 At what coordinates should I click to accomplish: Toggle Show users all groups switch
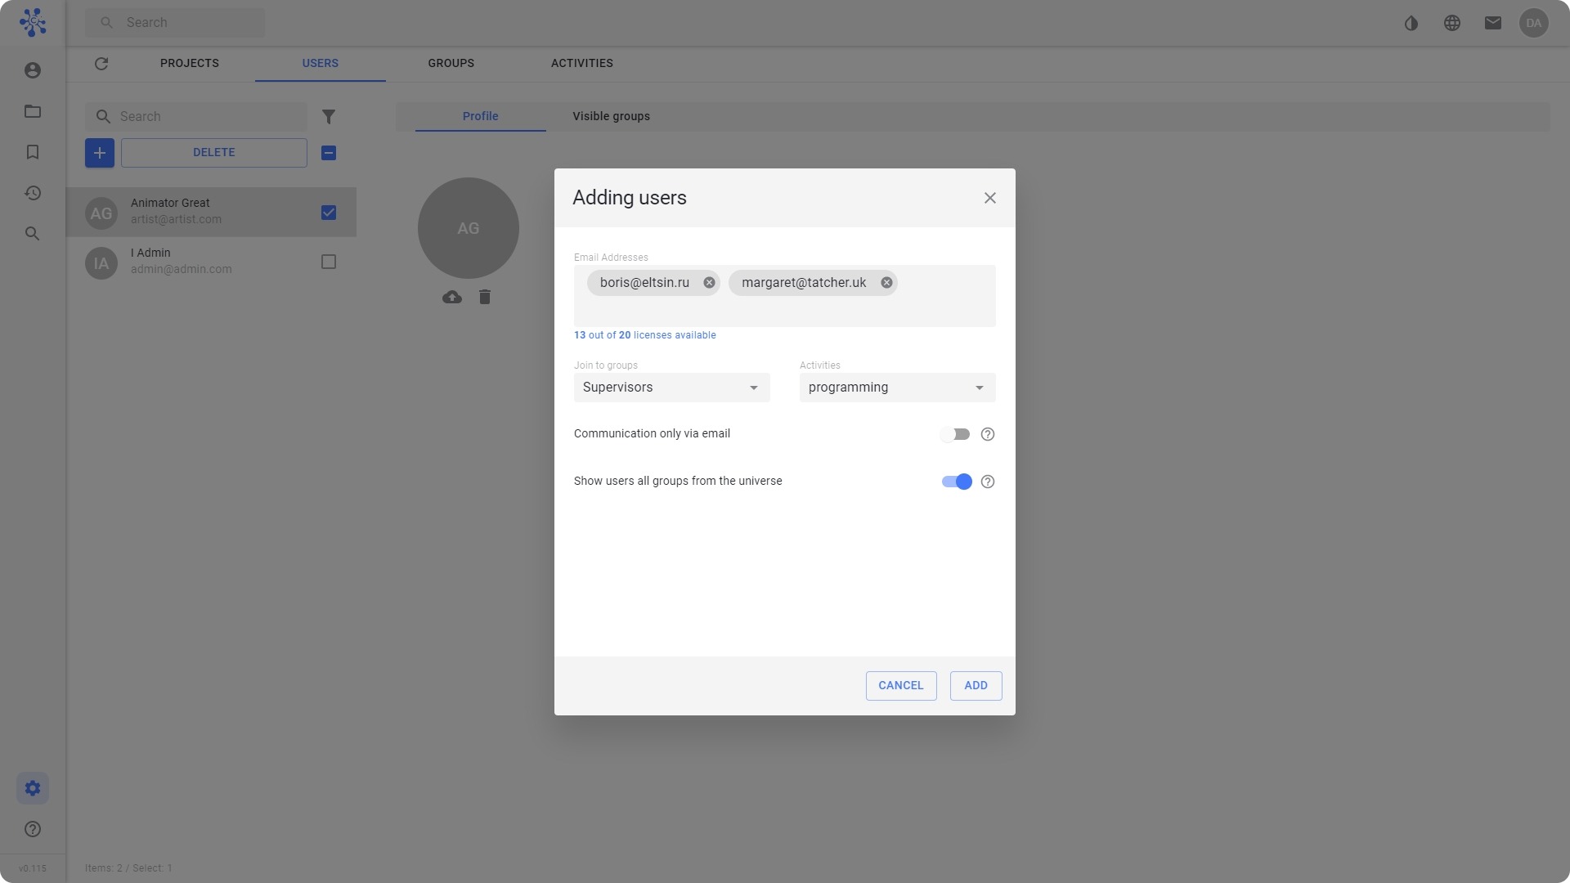957,482
